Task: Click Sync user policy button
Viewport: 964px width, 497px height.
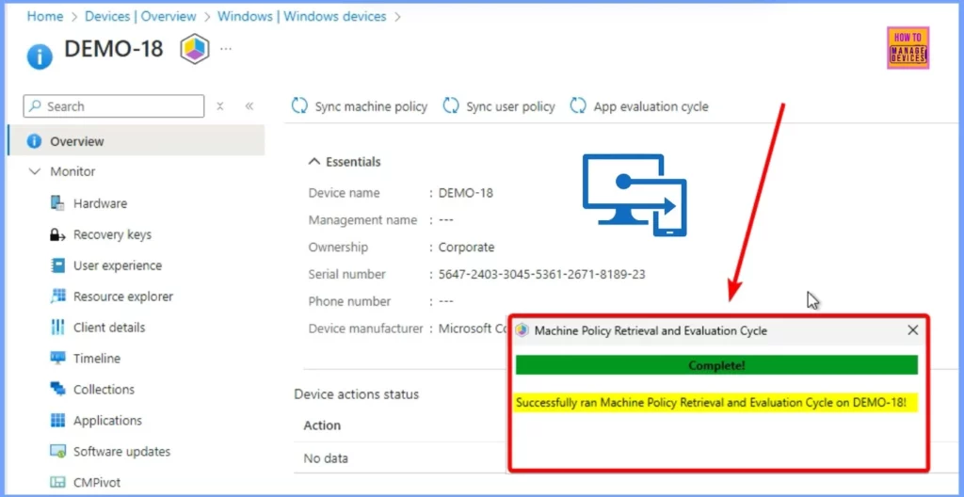Action: [499, 106]
